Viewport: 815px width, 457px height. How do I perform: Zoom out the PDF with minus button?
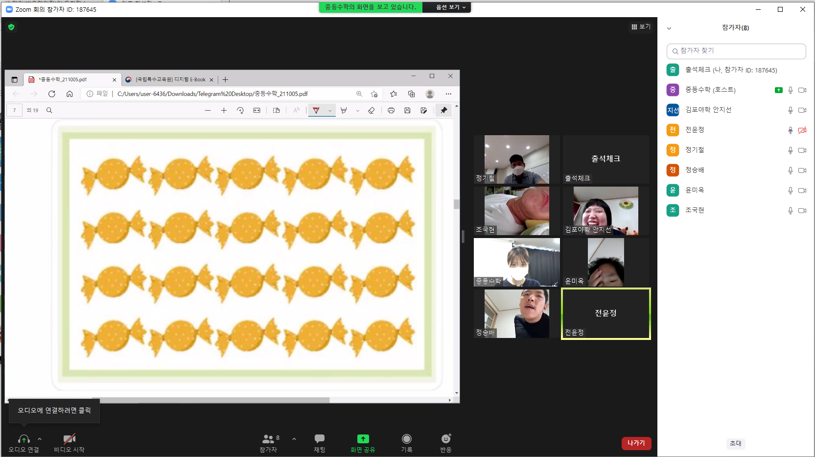[x=208, y=111]
